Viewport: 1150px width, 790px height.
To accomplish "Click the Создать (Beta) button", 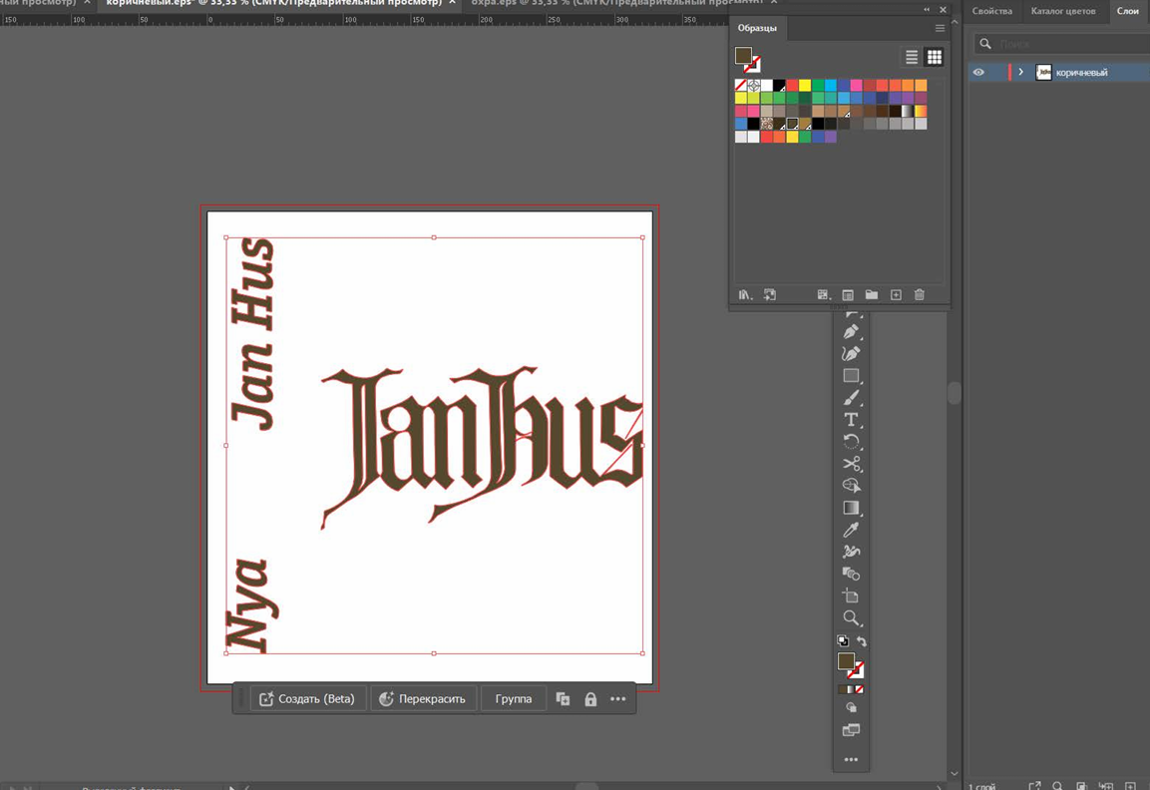I will click(x=307, y=699).
